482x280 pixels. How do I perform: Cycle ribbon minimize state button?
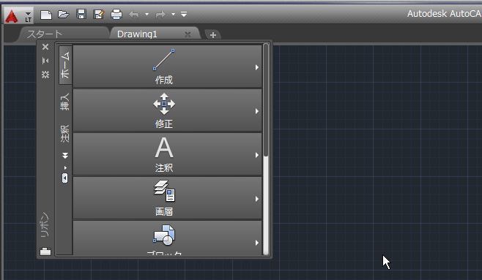[x=65, y=178]
